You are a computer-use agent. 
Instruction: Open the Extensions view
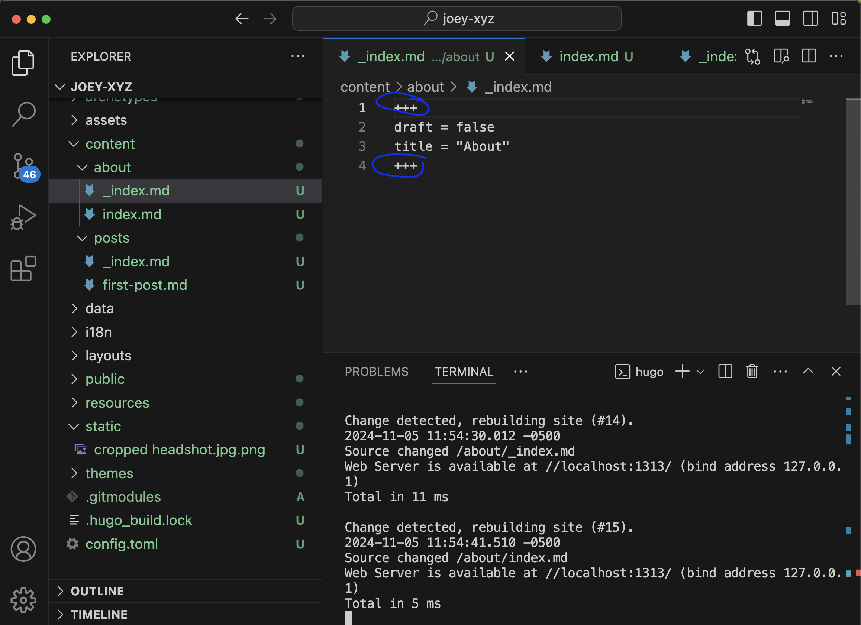pyautogui.click(x=23, y=268)
